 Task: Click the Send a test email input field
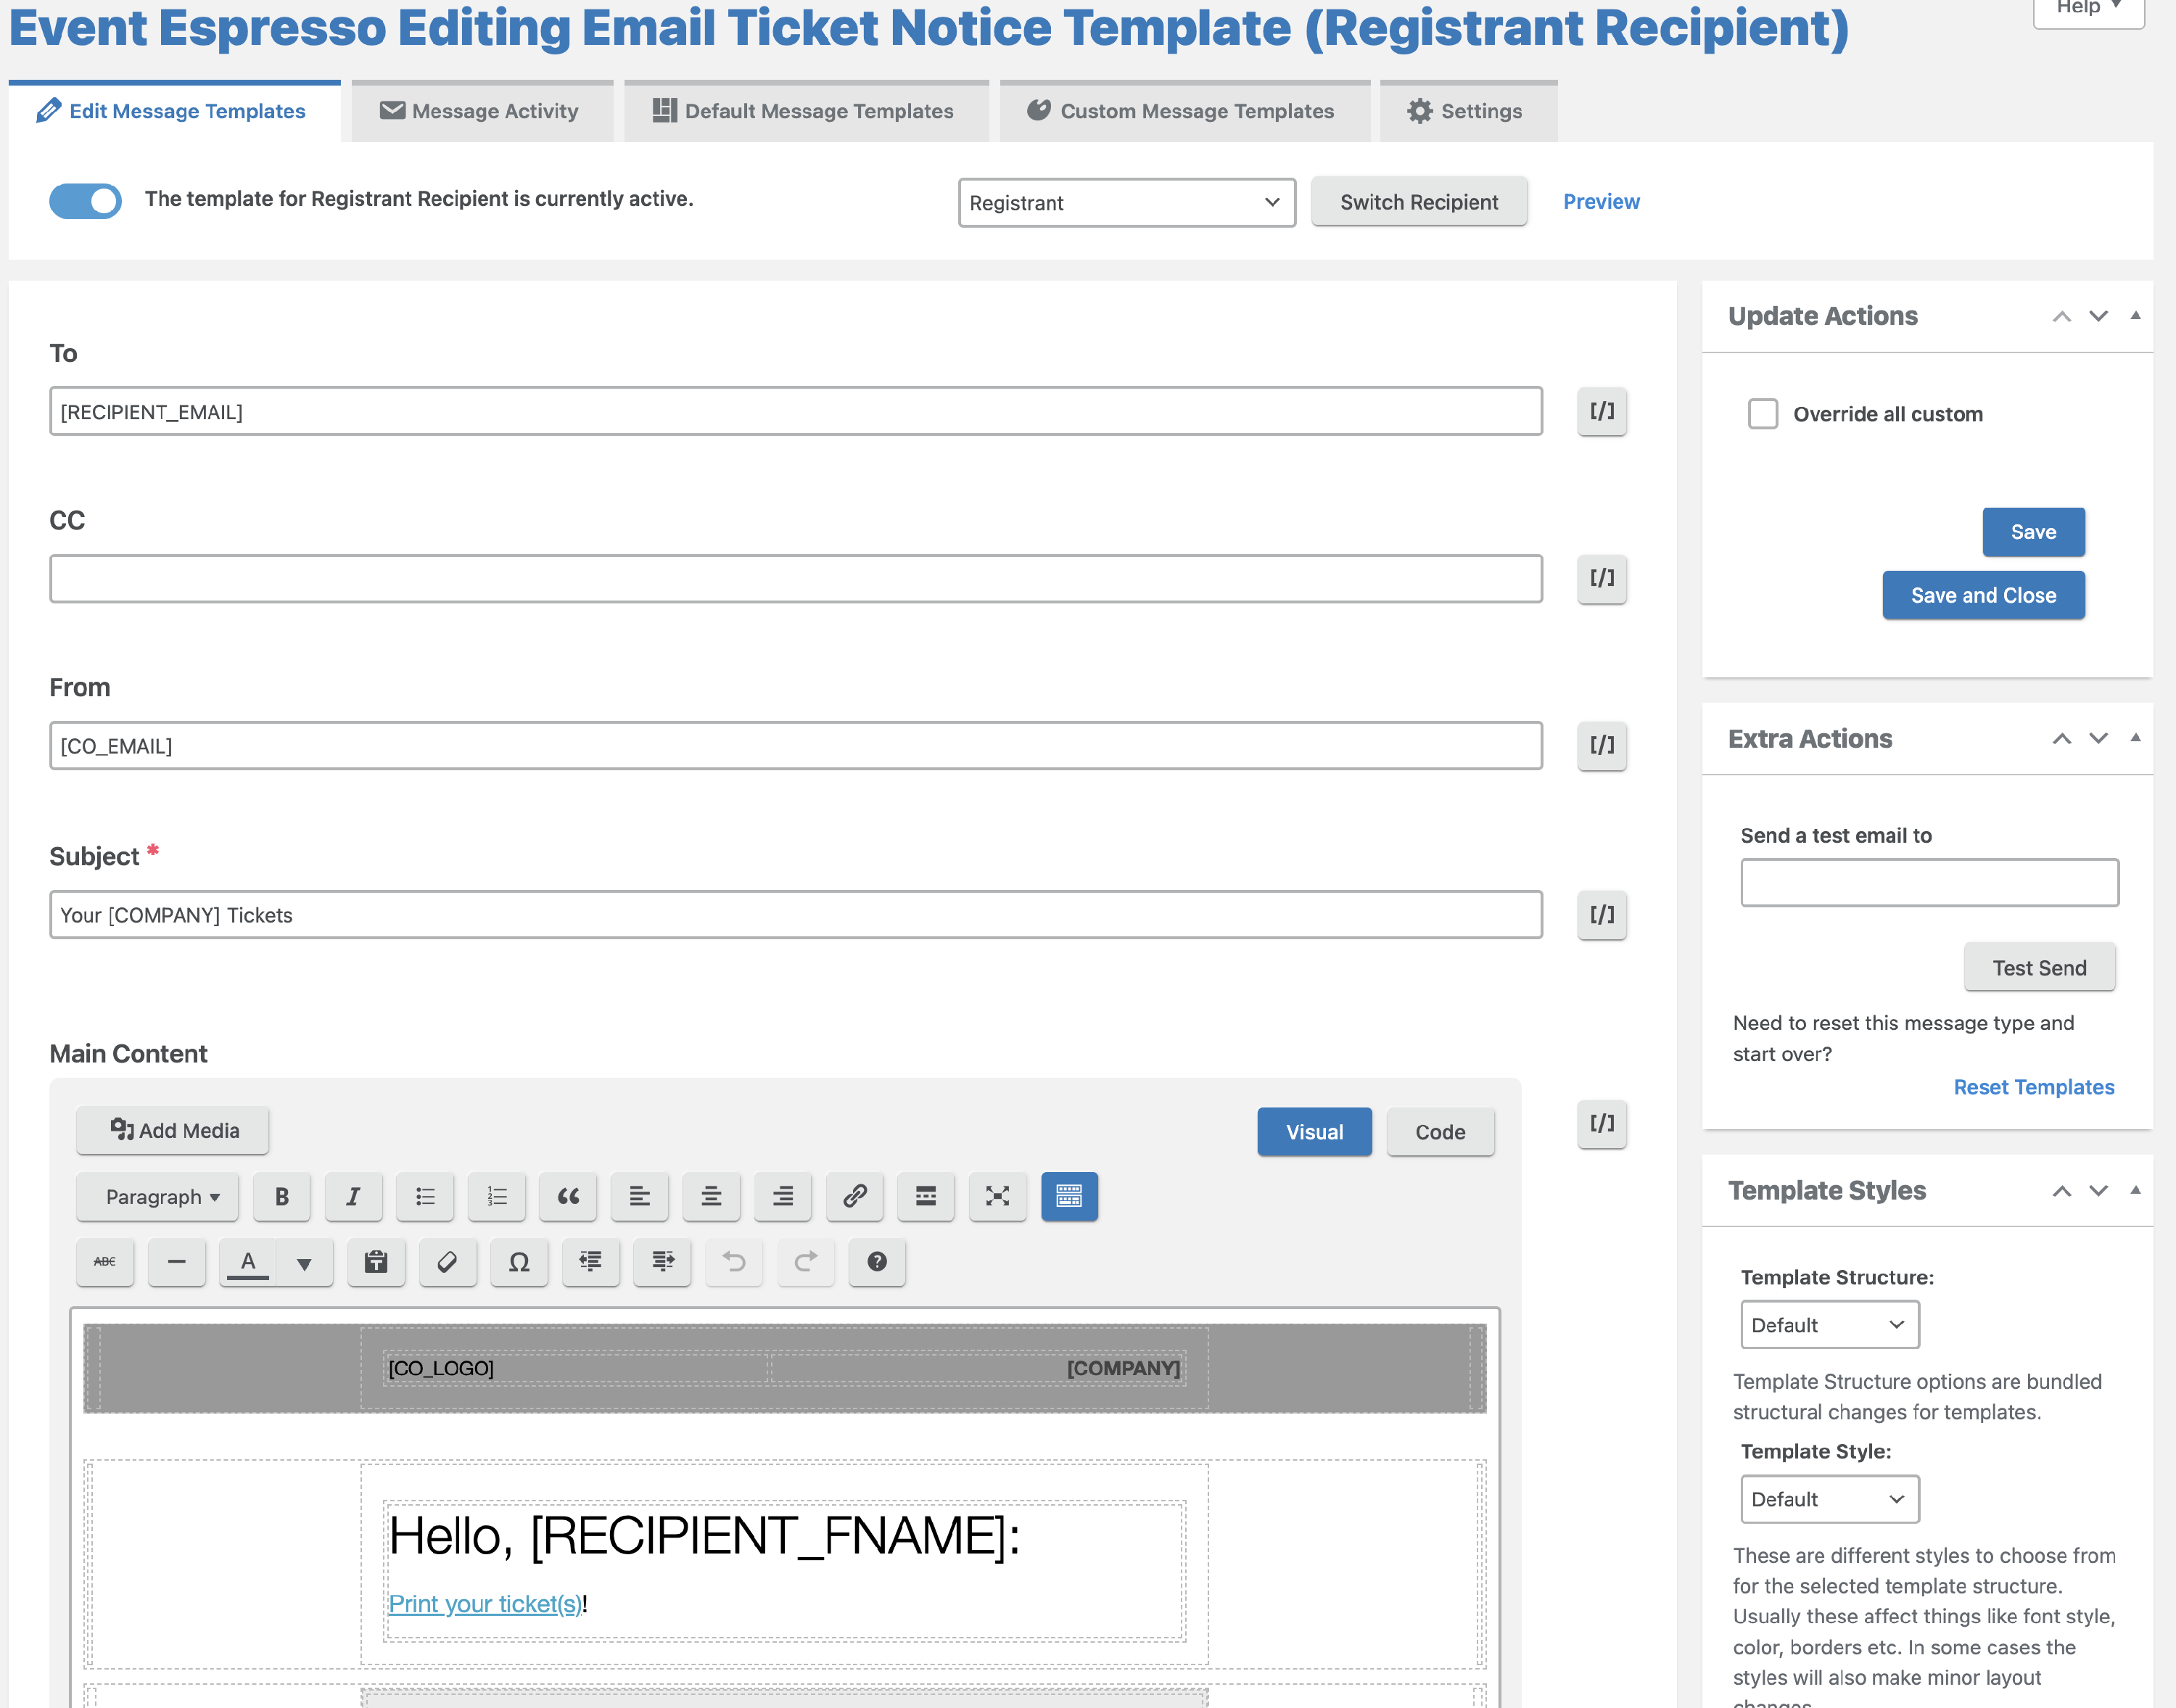[1928, 883]
